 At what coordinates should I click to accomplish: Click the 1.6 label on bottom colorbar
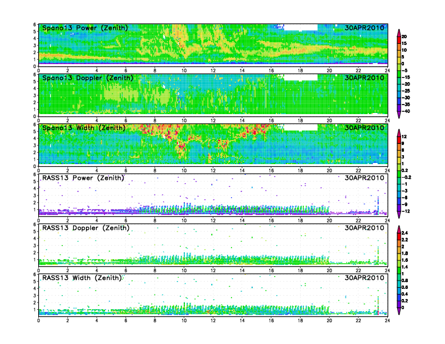pyautogui.click(x=405, y=260)
